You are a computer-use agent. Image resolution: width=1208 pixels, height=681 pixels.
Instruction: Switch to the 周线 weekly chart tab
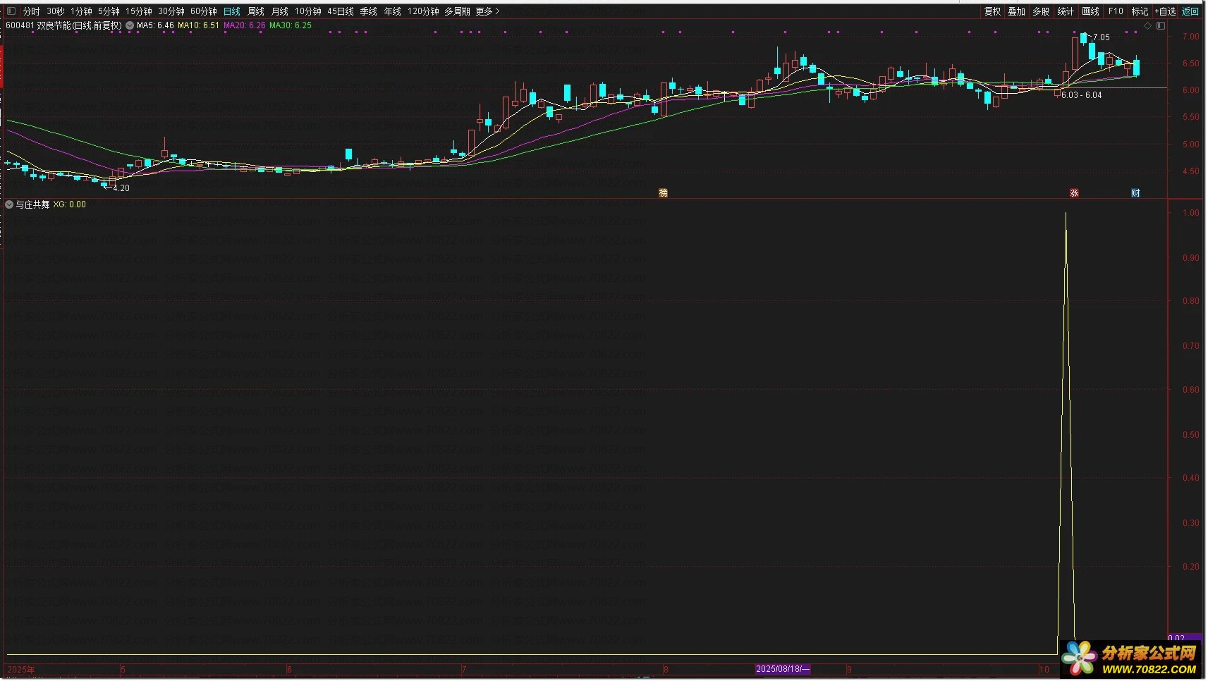[256, 11]
